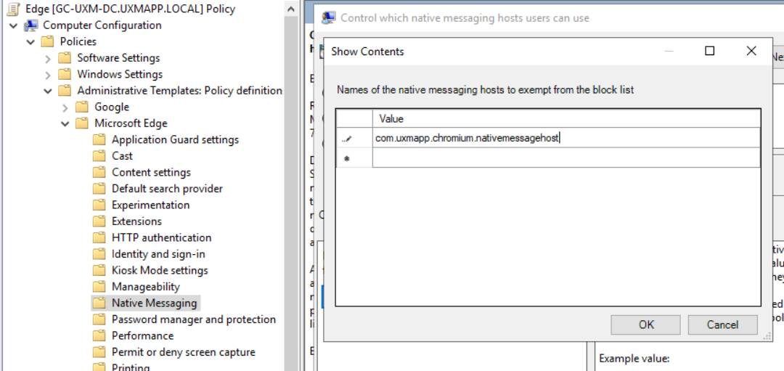
Task: Click the Computer Configuration computer icon
Action: click(x=31, y=25)
